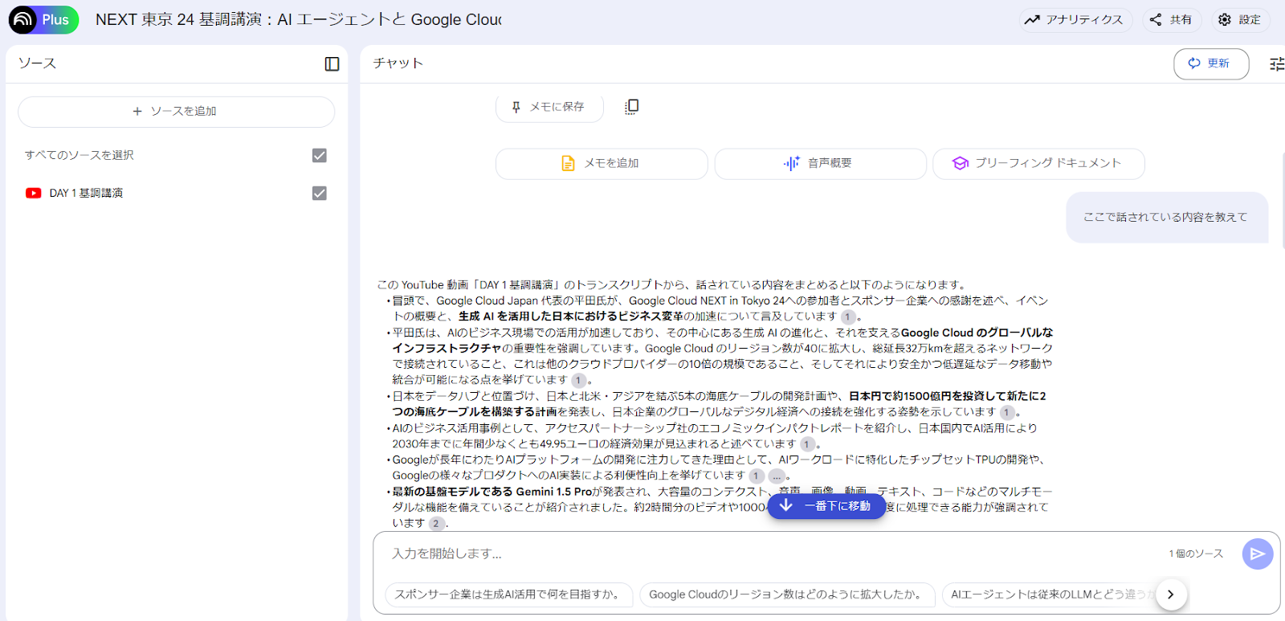1285x621 pixels.
Task: Open the 共有 share dialog
Action: (1171, 20)
